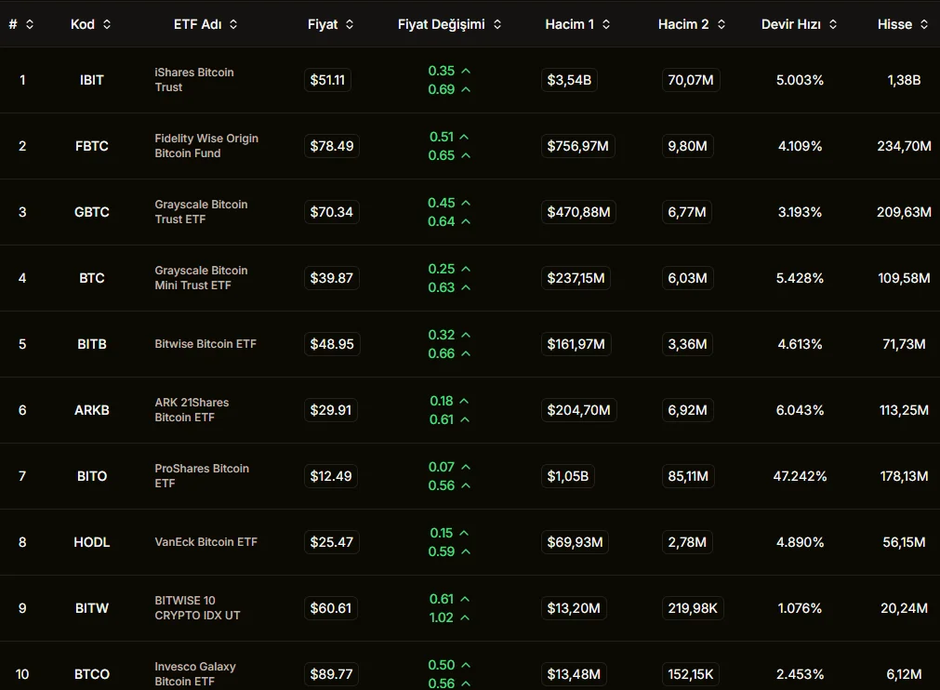Click the sort arrows beside Kod header
This screenshot has height=690, width=940.
click(107, 24)
